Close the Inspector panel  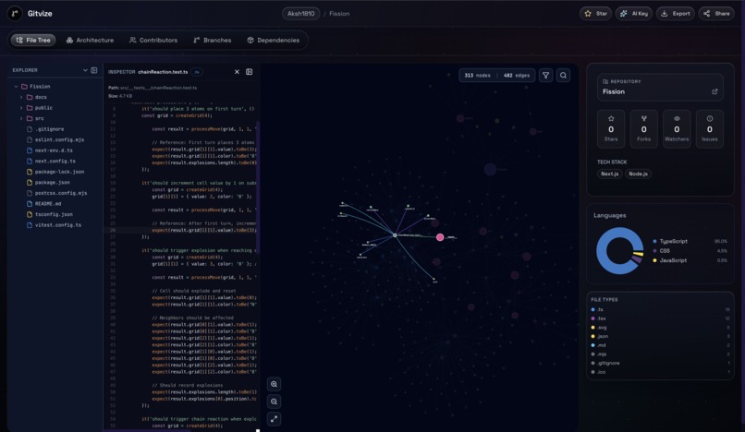pos(238,72)
